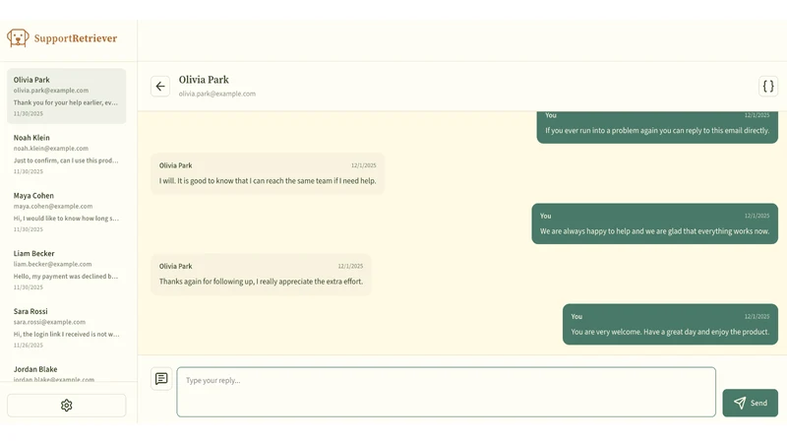Open Noah Klein's conversation
Viewport: 787px width, 443px height.
pos(66,154)
